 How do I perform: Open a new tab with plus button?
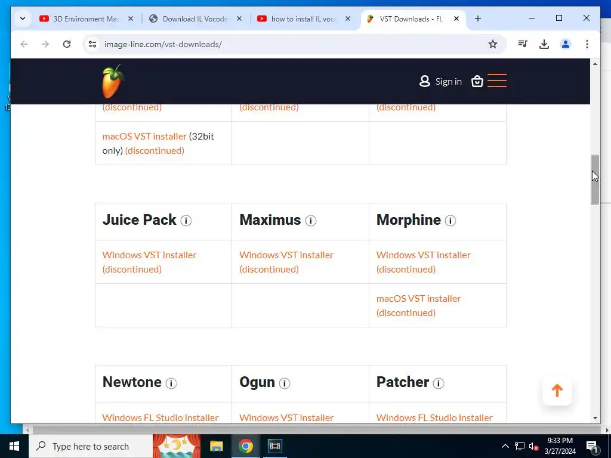pyautogui.click(x=478, y=18)
